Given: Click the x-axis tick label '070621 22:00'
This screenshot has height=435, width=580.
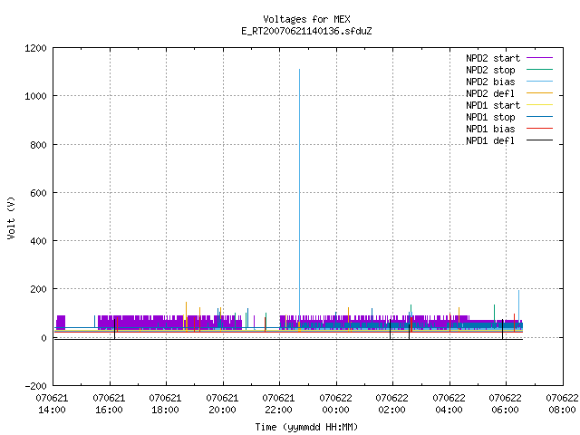Looking at the screenshot, I should point(278,404).
